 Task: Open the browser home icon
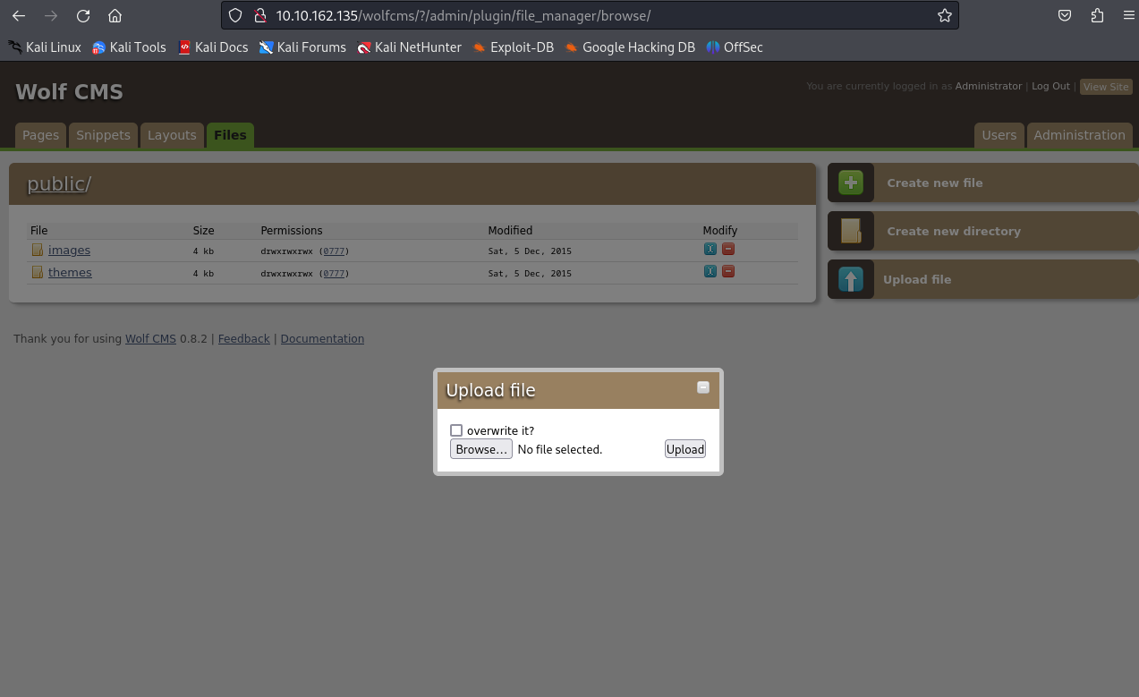point(115,15)
